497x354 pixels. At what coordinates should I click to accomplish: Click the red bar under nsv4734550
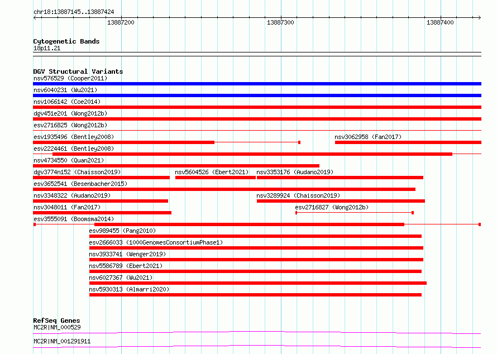coord(176,166)
